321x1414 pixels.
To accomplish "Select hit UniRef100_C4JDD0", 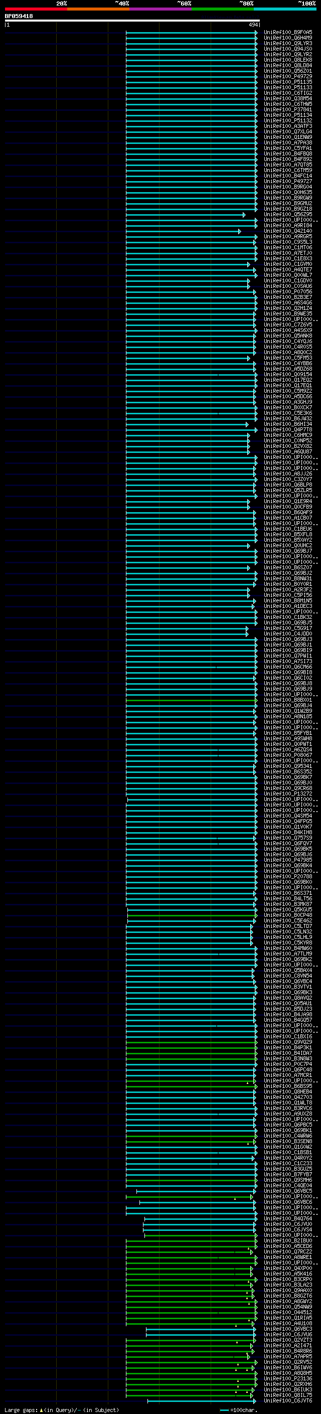I will [287, 634].
